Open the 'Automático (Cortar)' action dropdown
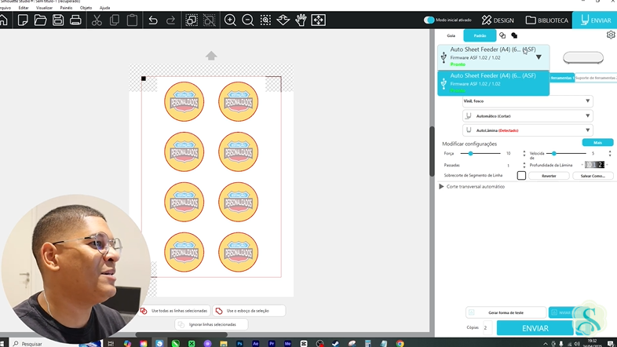Screen dimensions: 617x347 pos(528,115)
